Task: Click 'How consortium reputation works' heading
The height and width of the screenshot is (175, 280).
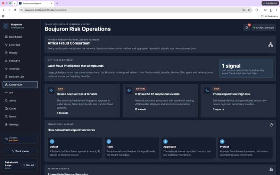Action: pyautogui.click(x=71, y=130)
